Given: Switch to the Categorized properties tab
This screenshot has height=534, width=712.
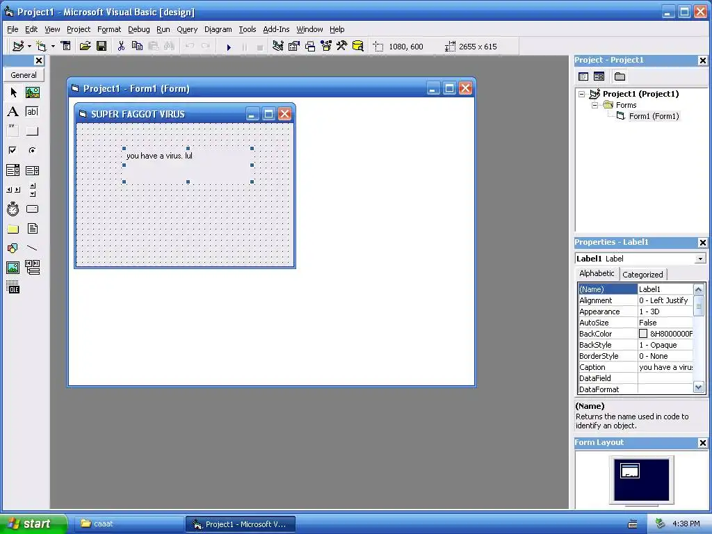Looking at the screenshot, I should (642, 274).
